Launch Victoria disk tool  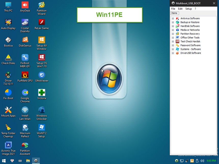(x=42, y=94)
